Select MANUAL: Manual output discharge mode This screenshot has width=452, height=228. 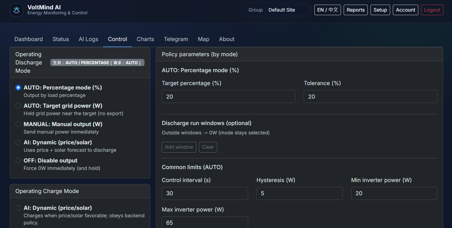18,124
